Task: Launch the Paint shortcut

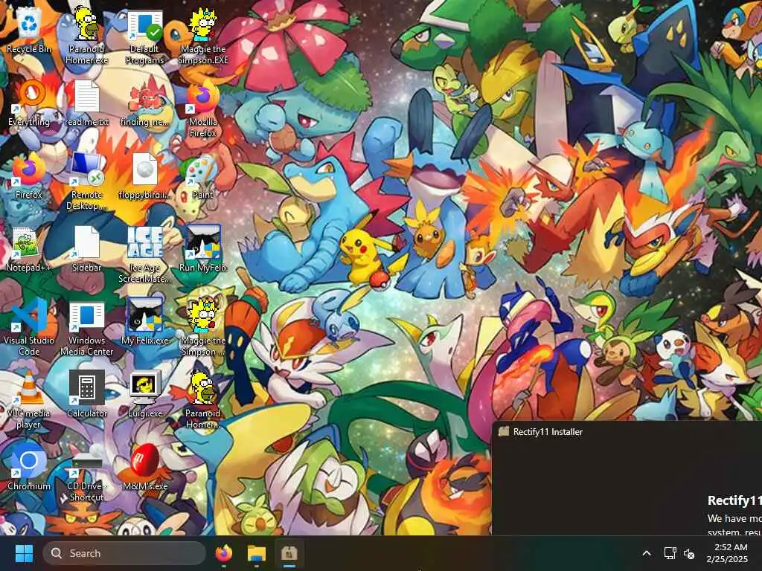Action: point(203,175)
